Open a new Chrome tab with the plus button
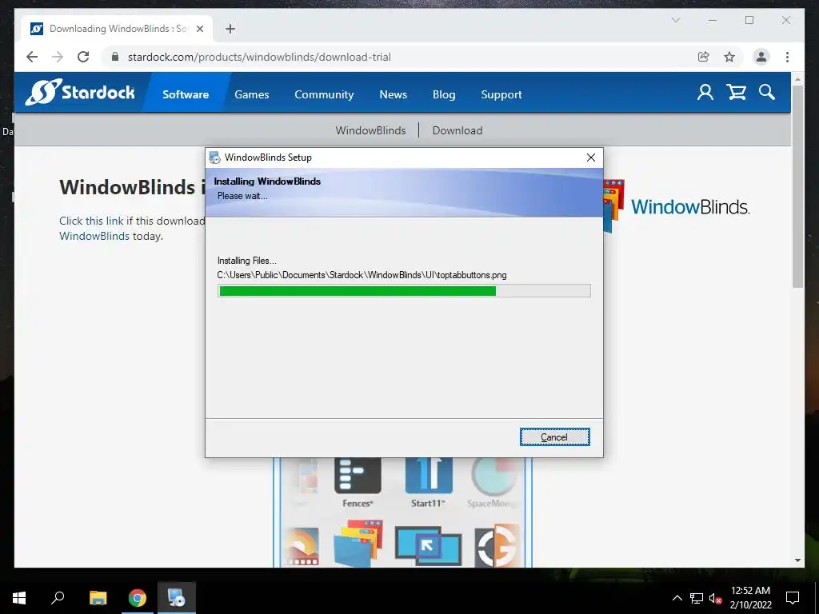The image size is (819, 614). click(x=230, y=29)
